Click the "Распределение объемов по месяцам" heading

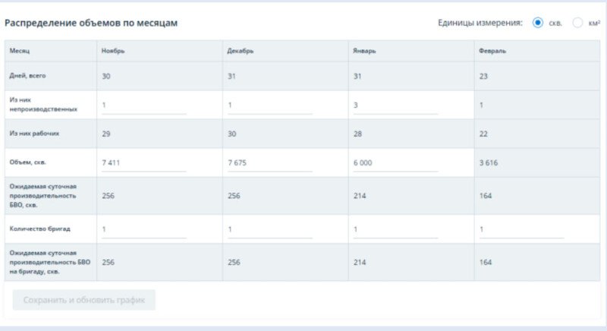(91, 23)
